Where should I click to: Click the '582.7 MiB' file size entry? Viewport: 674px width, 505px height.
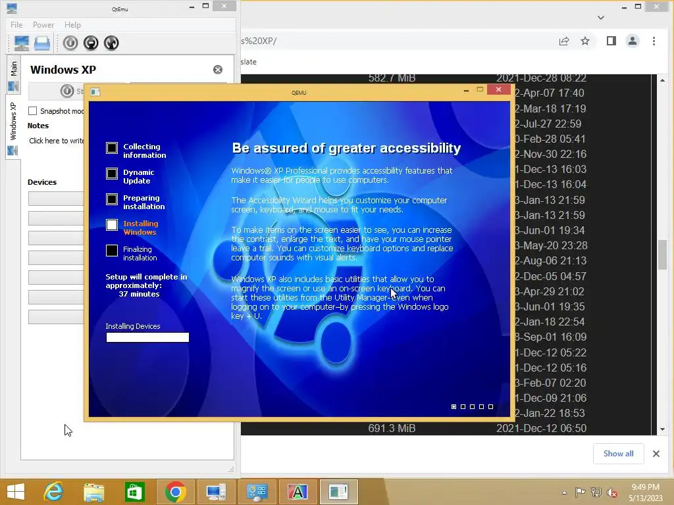coord(392,78)
